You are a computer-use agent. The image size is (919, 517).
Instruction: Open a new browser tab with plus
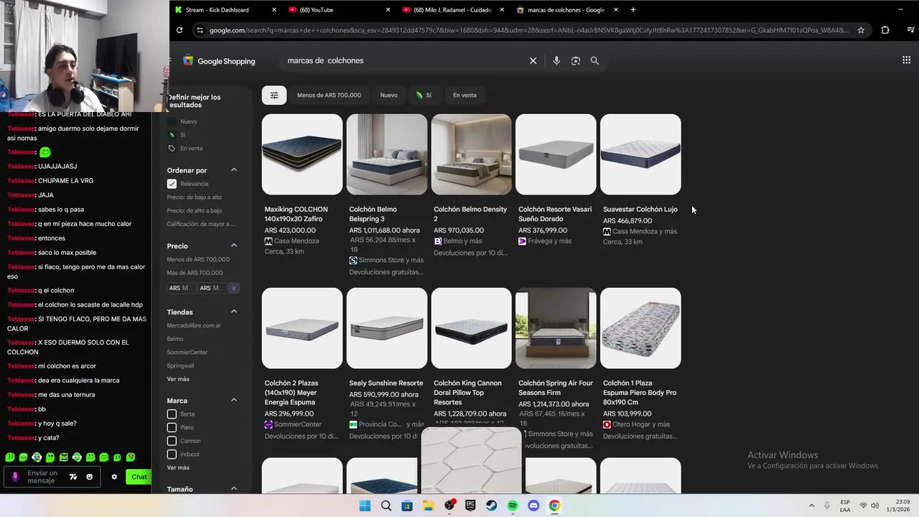(x=633, y=10)
